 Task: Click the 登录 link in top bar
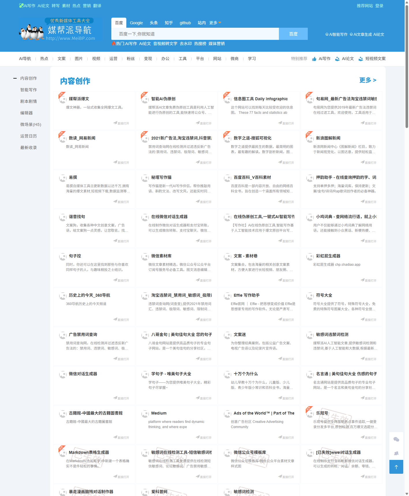pyautogui.click(x=379, y=6)
